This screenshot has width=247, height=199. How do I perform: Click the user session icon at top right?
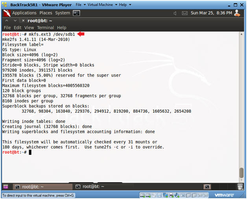[237, 13]
